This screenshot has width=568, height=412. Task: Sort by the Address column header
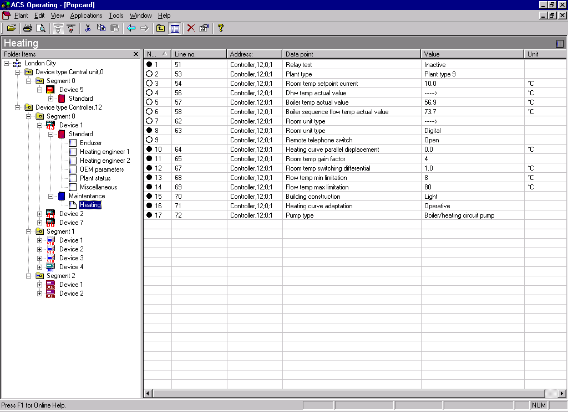[x=254, y=54]
